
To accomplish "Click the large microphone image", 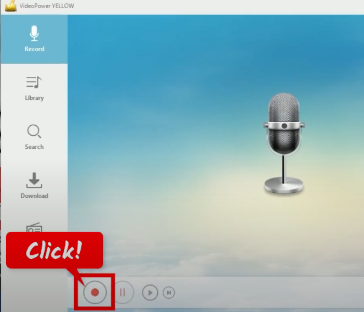I will coord(284,143).
